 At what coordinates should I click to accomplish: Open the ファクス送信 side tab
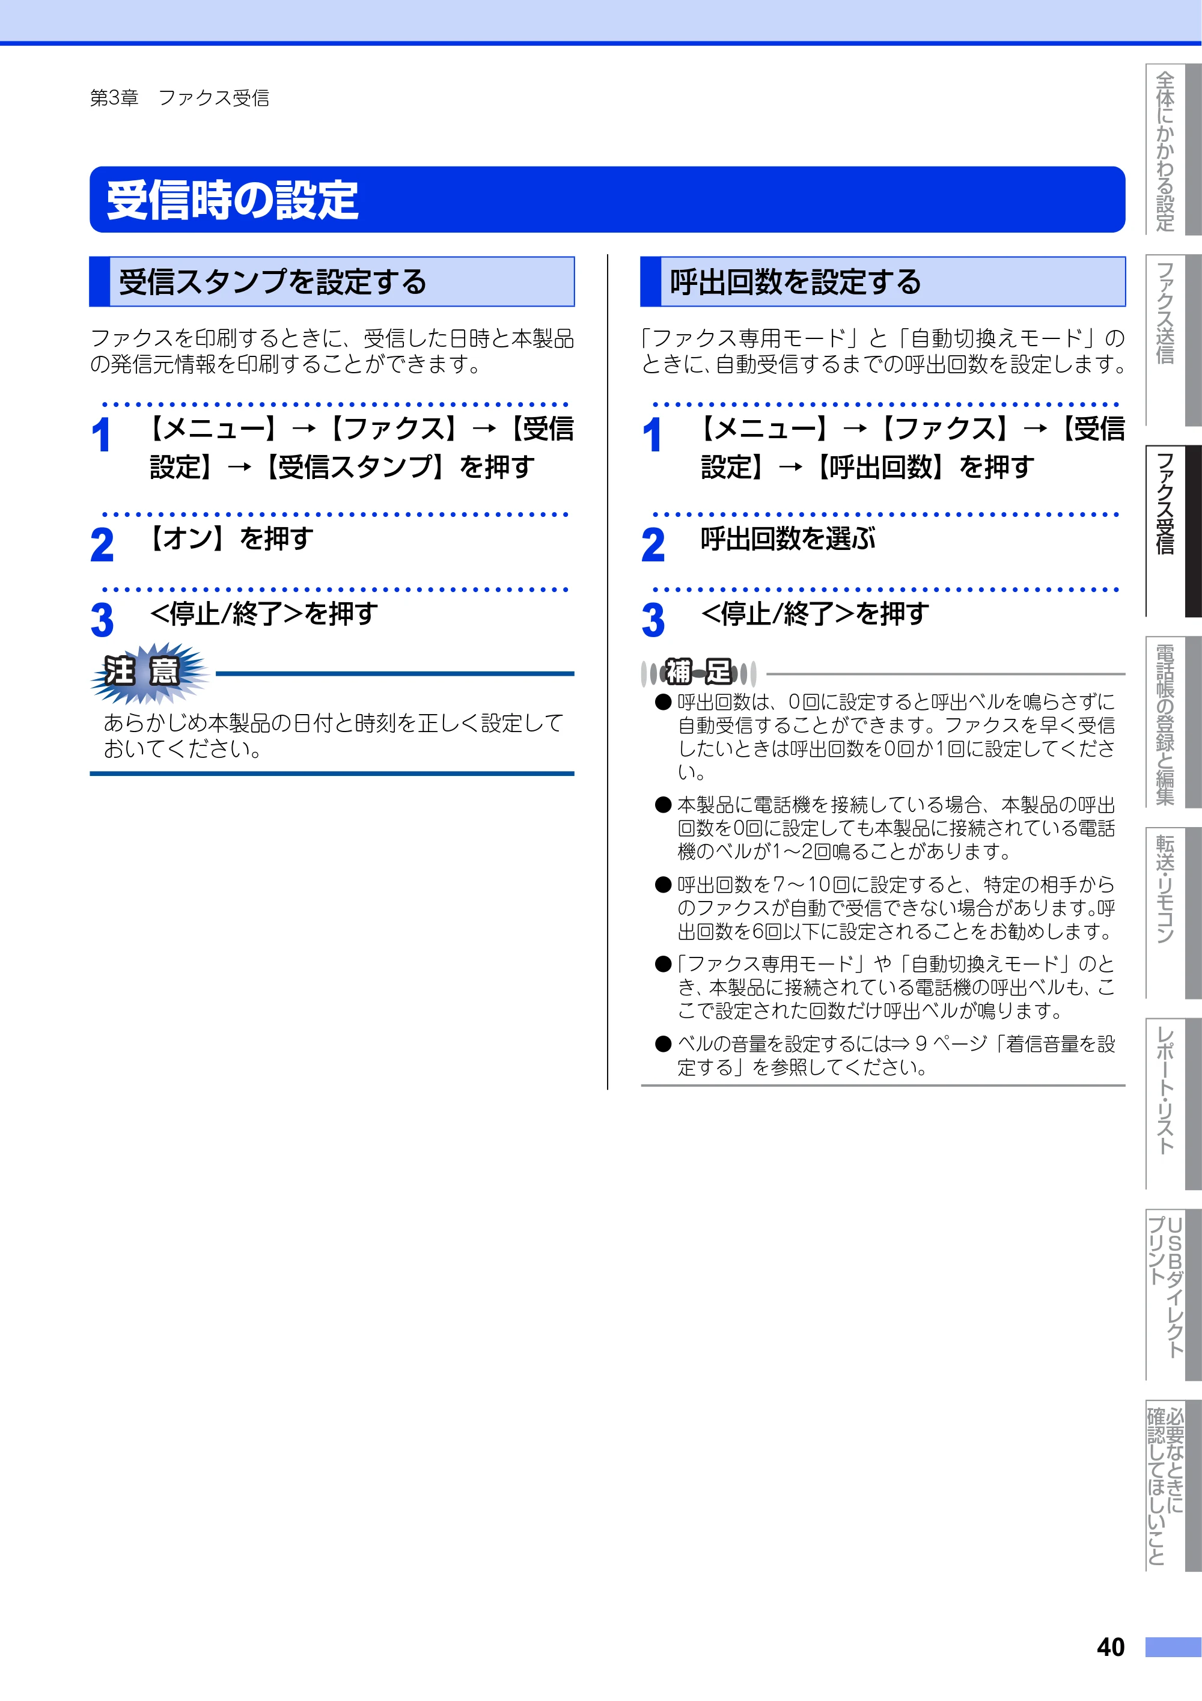click(1173, 340)
